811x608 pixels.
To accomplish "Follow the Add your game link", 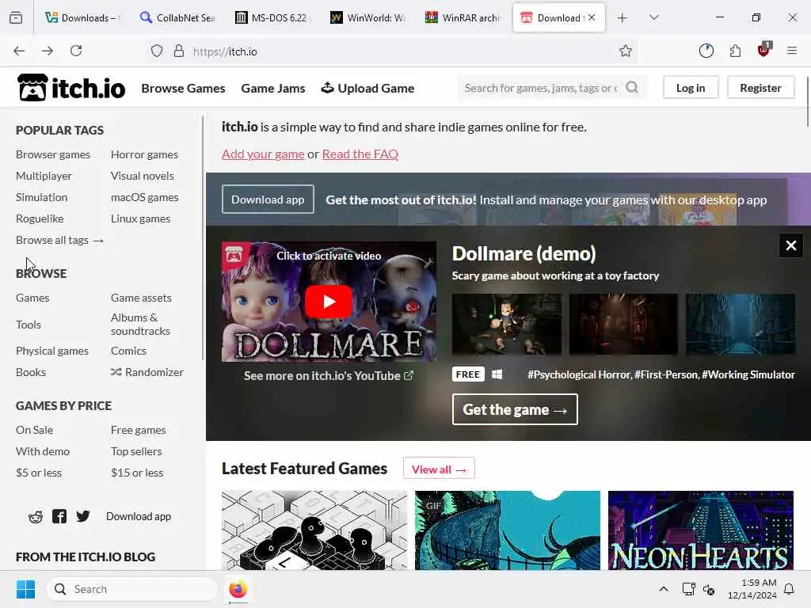I will pyautogui.click(x=263, y=154).
